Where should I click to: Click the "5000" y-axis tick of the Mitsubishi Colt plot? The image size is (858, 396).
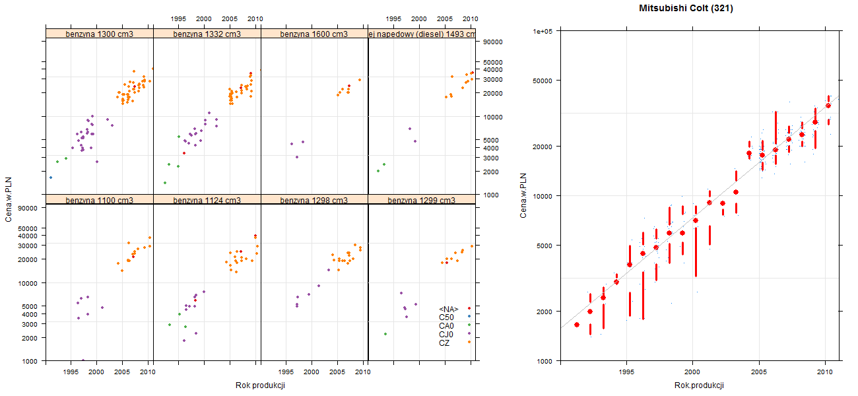pos(544,246)
